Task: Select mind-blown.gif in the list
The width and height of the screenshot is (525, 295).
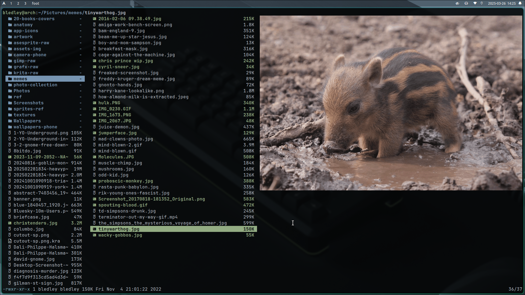Action: (x=174, y=151)
